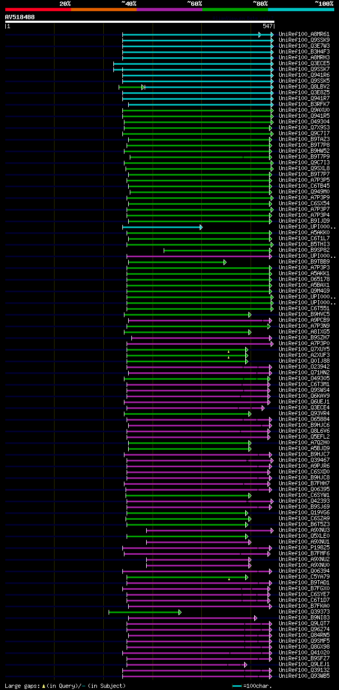
Task: Select the UniRef100_A5AKK0 label
Action: point(305,233)
